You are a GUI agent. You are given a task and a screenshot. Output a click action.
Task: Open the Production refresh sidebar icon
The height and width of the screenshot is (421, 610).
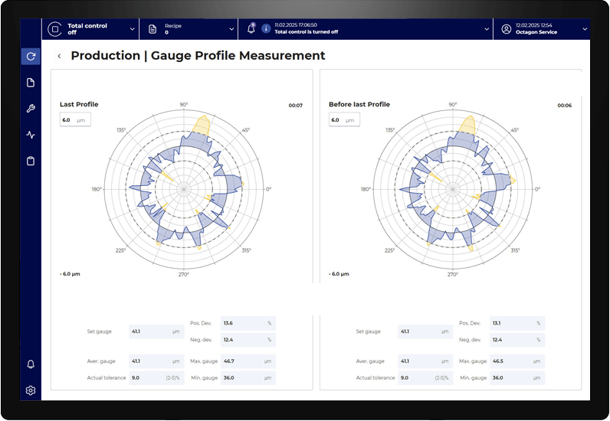click(x=31, y=56)
